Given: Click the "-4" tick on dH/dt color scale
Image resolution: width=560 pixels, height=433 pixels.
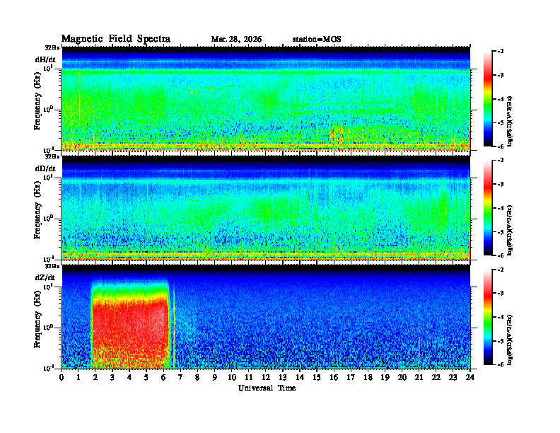Looking at the screenshot, I should coord(500,99).
